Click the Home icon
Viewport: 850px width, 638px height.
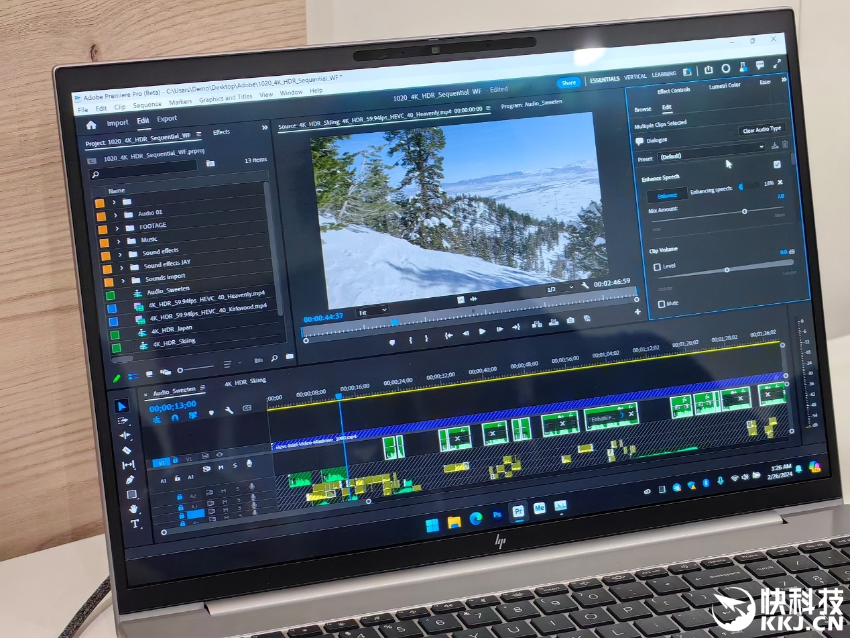(91, 124)
